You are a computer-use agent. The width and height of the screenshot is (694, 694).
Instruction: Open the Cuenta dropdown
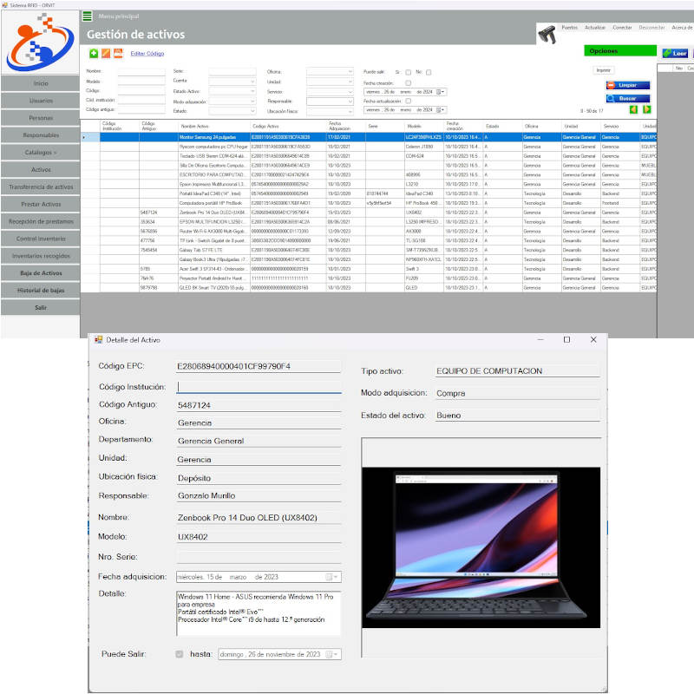click(232, 82)
